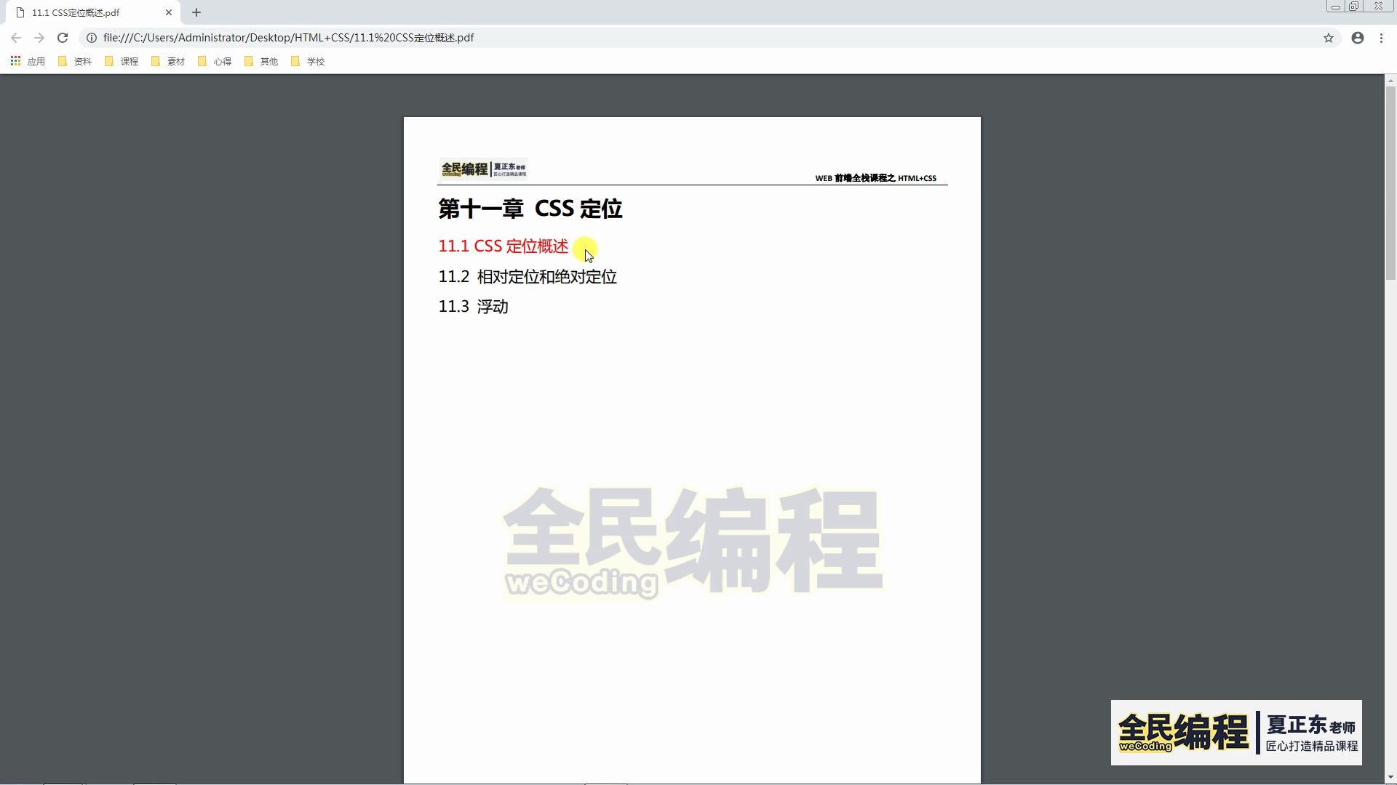Open the 资料 bookmark folder
1397x785 pixels.
click(x=75, y=62)
